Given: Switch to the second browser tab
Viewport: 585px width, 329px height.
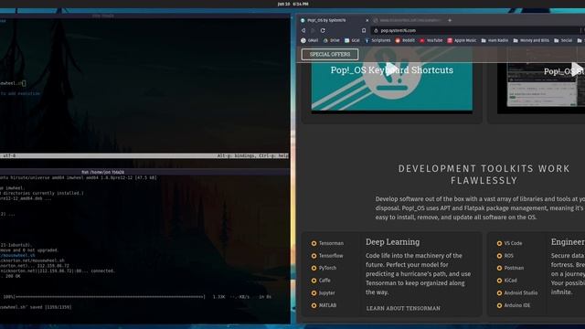Looking at the screenshot, I should pyautogui.click(x=409, y=20).
